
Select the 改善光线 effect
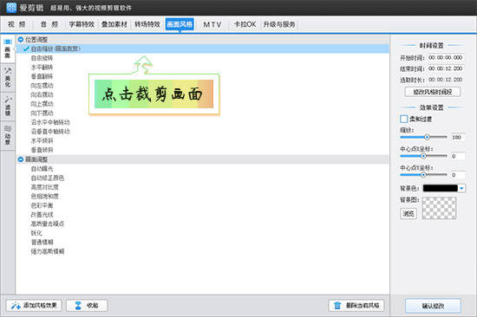[42, 214]
